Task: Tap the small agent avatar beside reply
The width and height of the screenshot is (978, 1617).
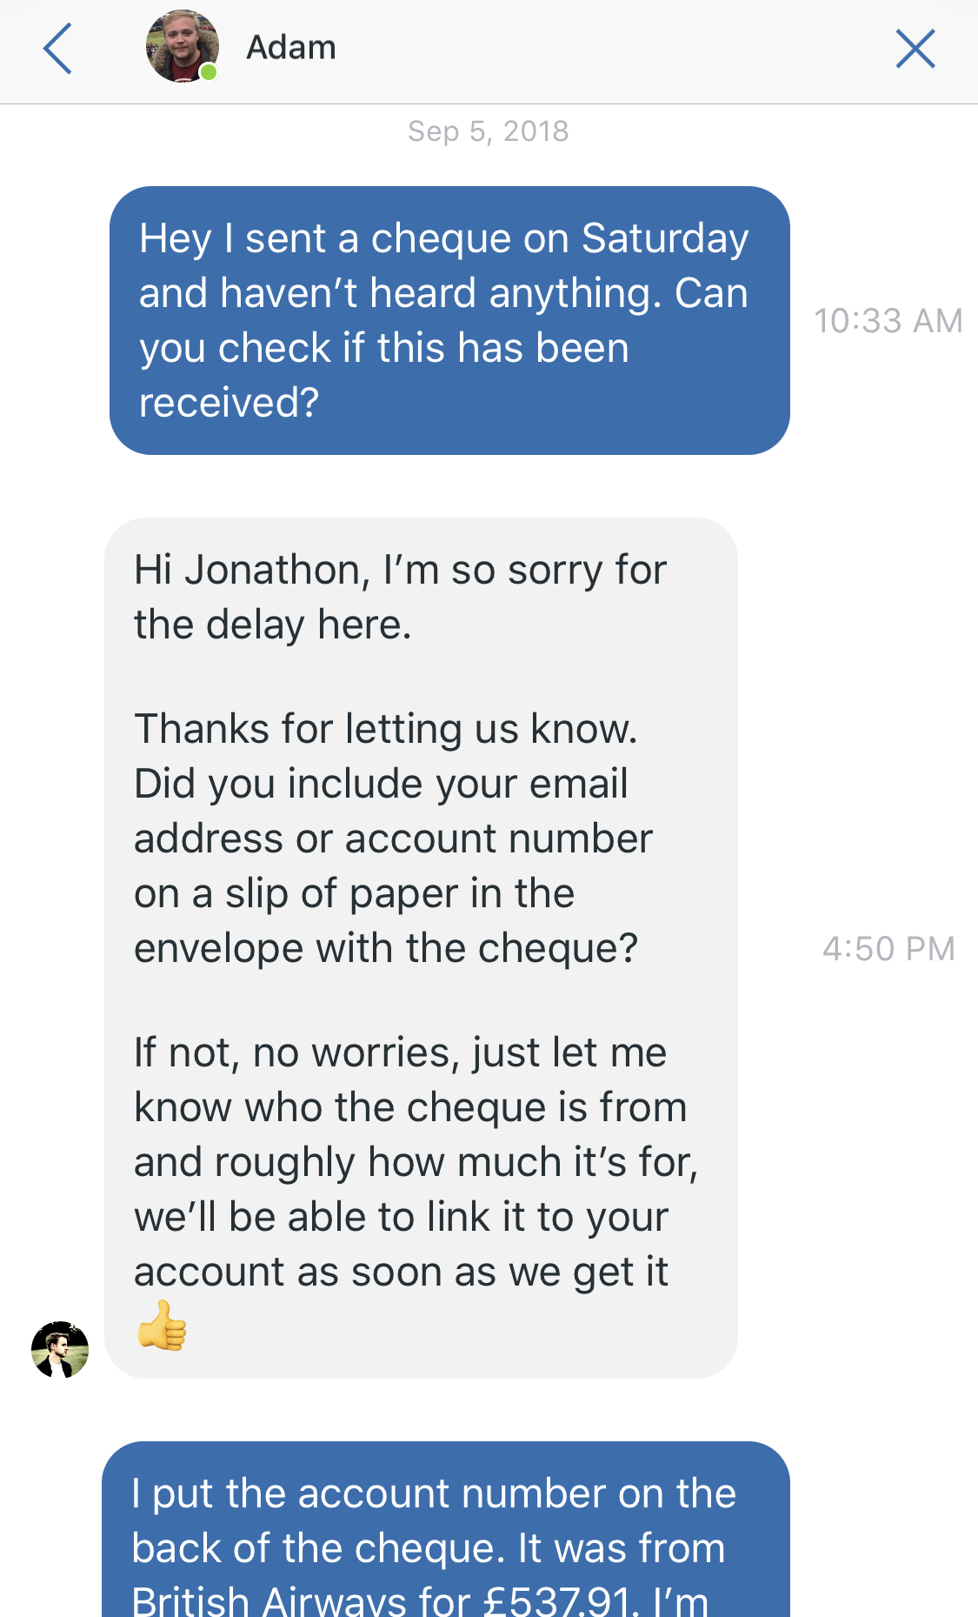Action: [x=60, y=1349]
